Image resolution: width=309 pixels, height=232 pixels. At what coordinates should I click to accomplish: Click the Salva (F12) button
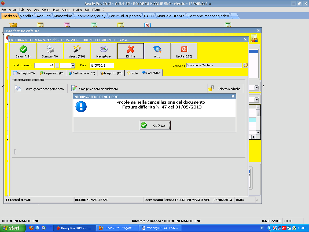[x=23, y=51]
